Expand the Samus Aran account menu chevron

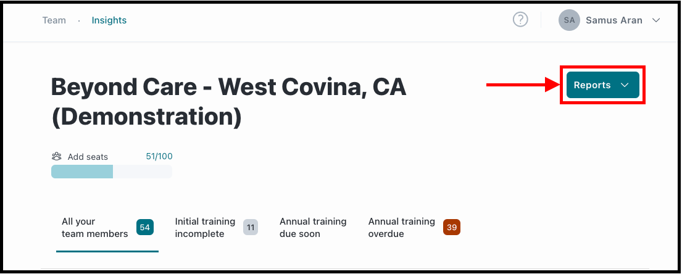(656, 20)
